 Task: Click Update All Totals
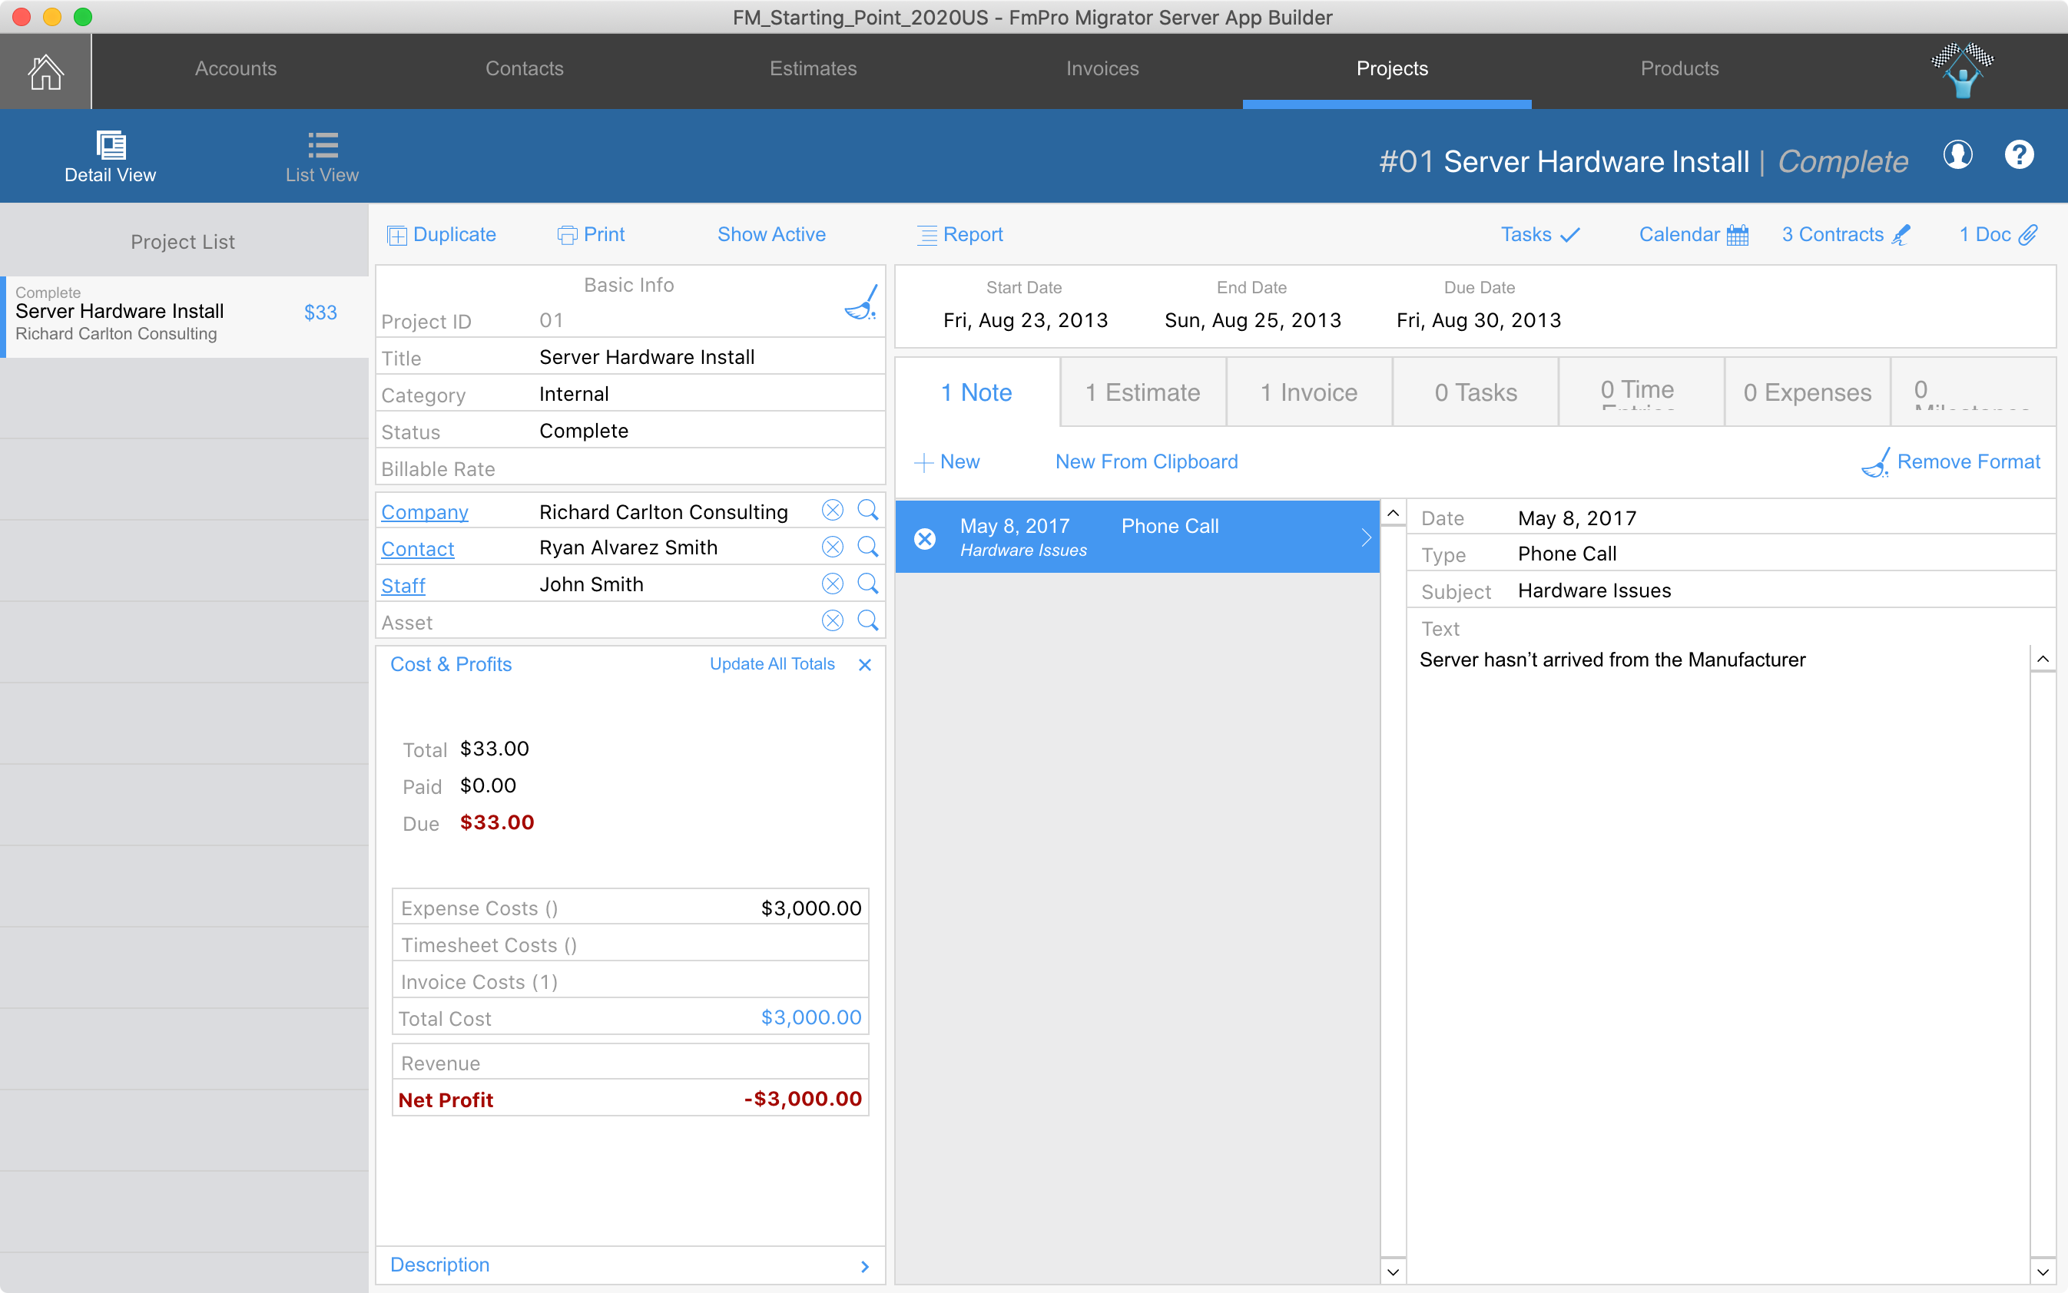tap(772, 663)
